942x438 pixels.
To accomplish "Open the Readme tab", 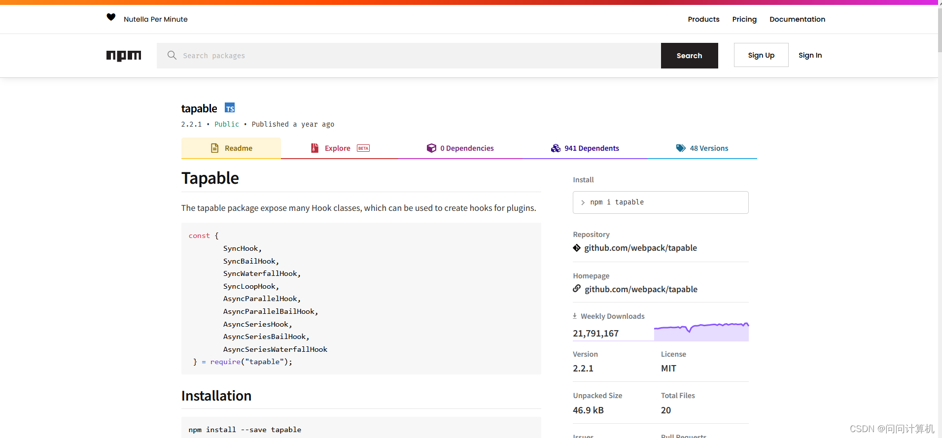I will [x=231, y=148].
